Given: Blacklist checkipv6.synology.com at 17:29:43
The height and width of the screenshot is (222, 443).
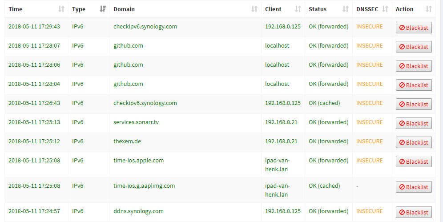Looking at the screenshot, I should pos(414,28).
